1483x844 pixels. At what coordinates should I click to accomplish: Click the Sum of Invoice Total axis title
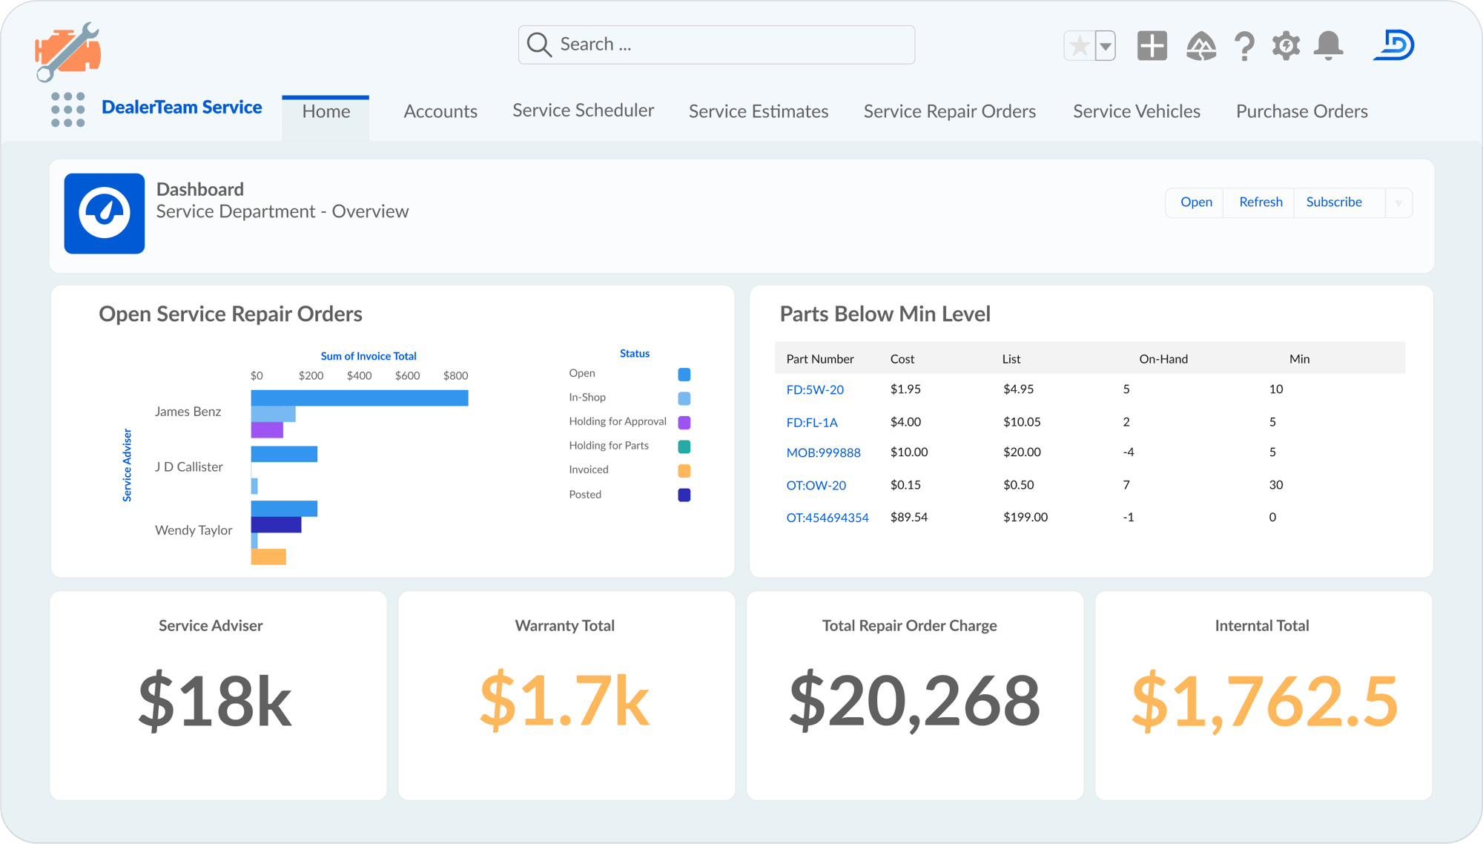click(369, 356)
